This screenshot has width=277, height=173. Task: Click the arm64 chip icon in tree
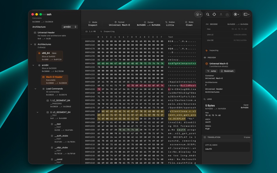[39, 65]
